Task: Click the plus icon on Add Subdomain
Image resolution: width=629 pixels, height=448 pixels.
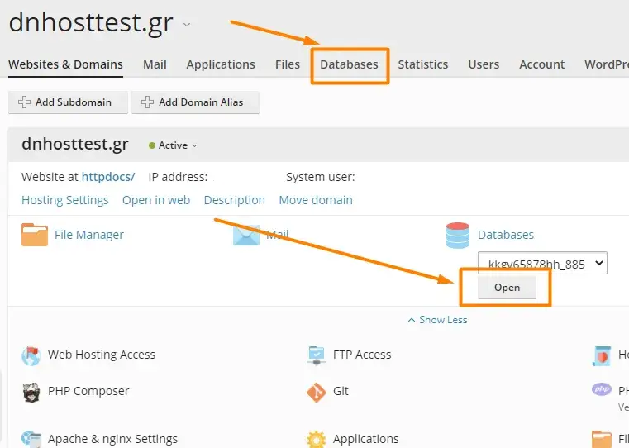Action: click(x=24, y=102)
